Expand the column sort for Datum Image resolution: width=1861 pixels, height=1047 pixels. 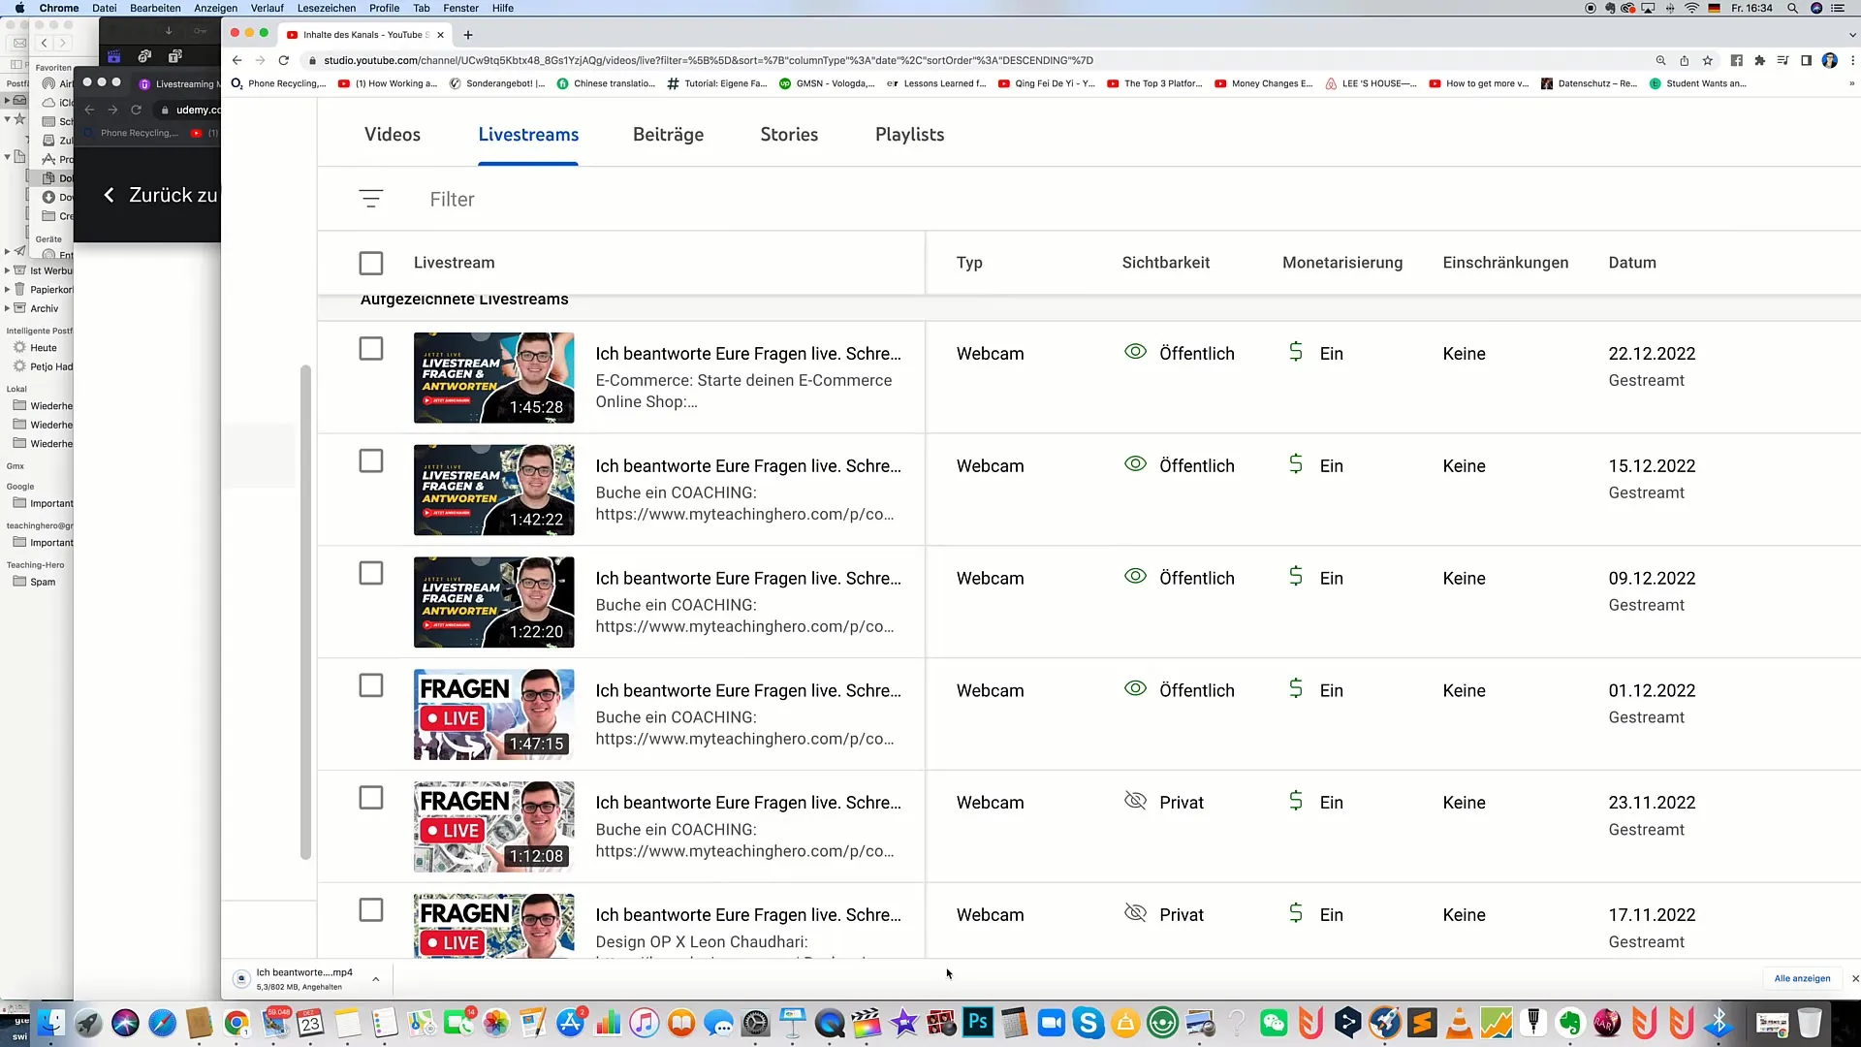(x=1632, y=262)
